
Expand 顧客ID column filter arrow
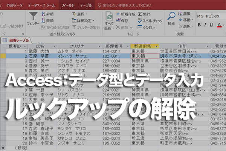pos(25,47)
